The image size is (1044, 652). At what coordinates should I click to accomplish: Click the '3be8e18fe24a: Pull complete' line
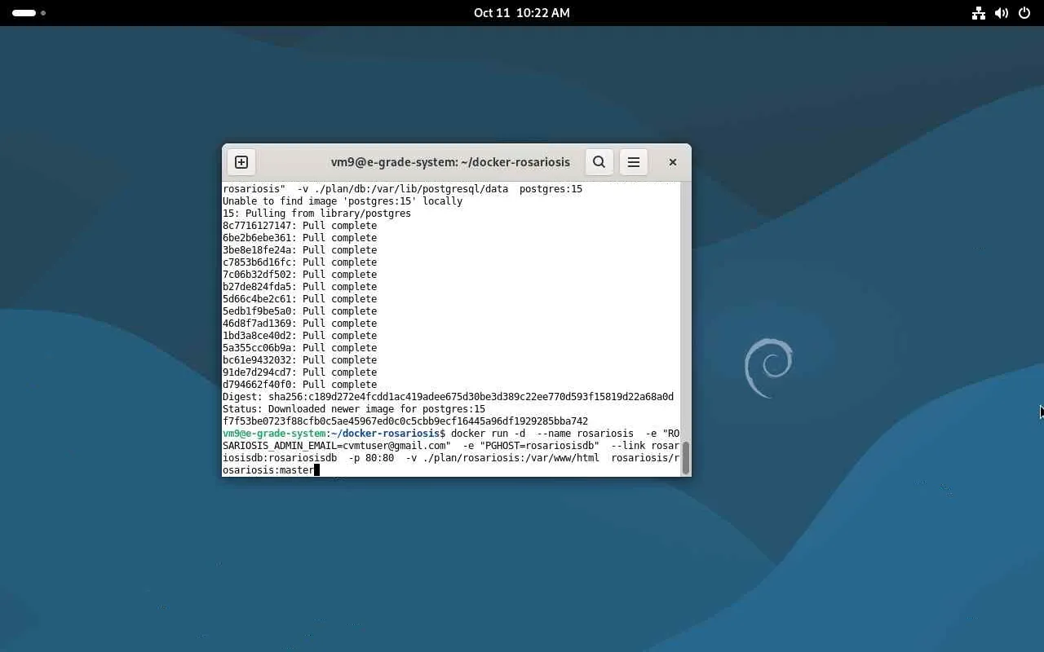pyautogui.click(x=299, y=250)
